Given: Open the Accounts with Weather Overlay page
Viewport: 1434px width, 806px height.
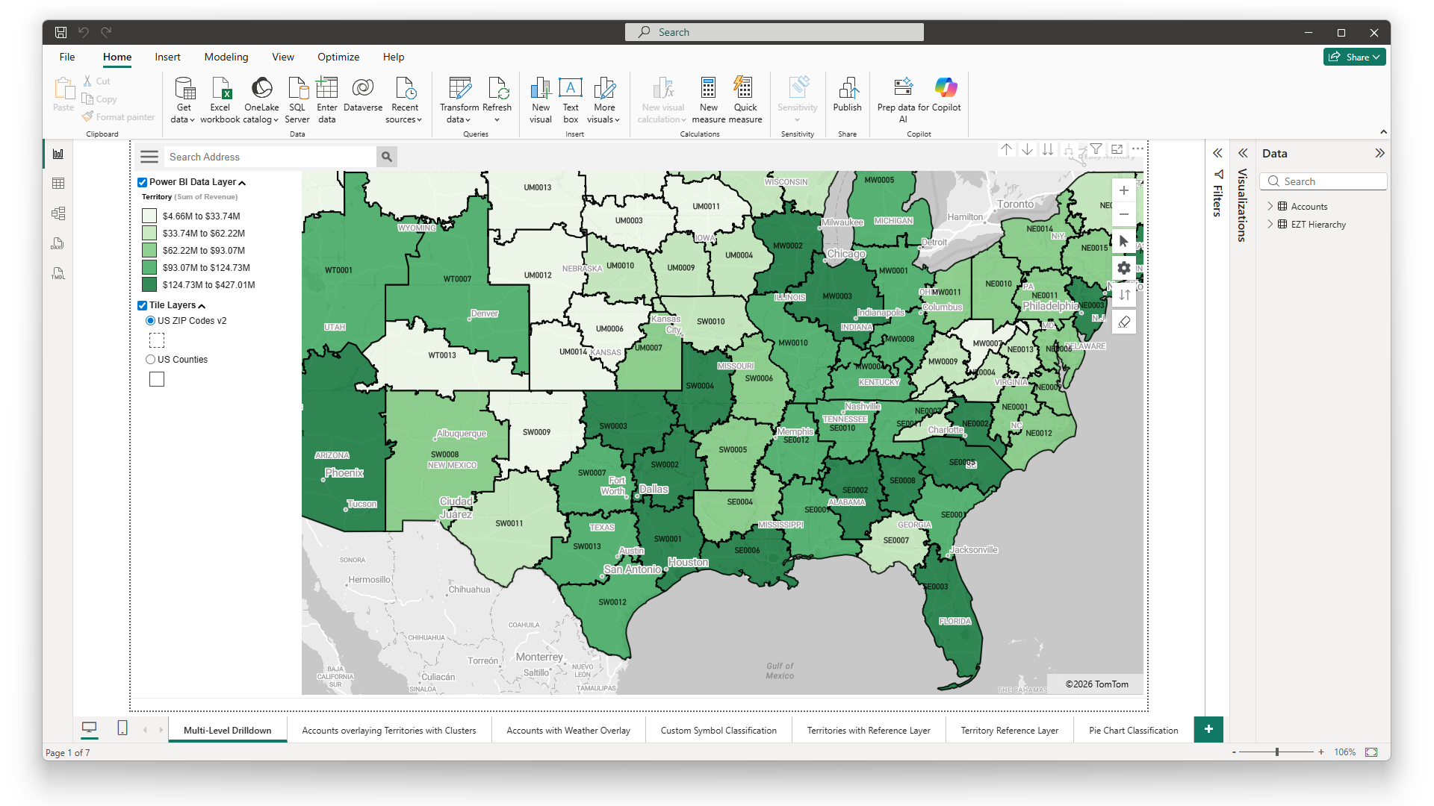Looking at the screenshot, I should (568, 730).
